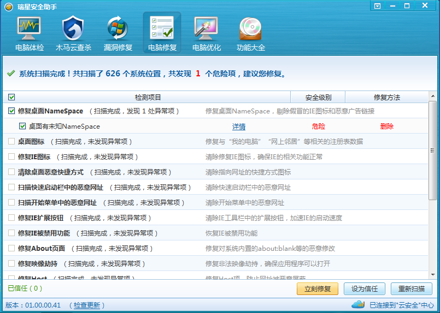
Task: Click the red 危险 safety level
Action: click(x=318, y=127)
